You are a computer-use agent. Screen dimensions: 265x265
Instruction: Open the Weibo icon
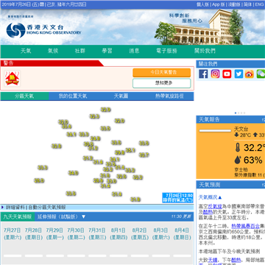click(250, 74)
